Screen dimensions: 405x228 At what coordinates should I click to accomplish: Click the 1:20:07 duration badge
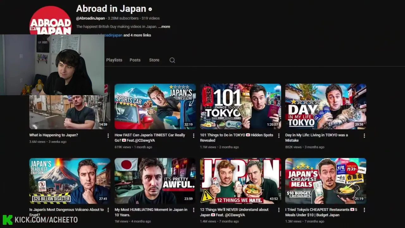pos(273,124)
